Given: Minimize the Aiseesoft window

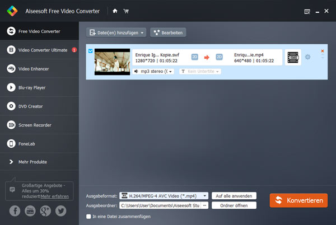Looking at the screenshot, I should (x=318, y=12).
